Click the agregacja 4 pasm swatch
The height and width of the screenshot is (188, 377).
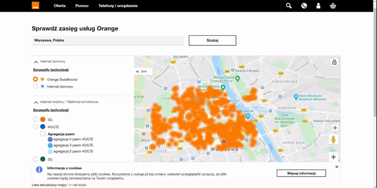(x=50, y=139)
